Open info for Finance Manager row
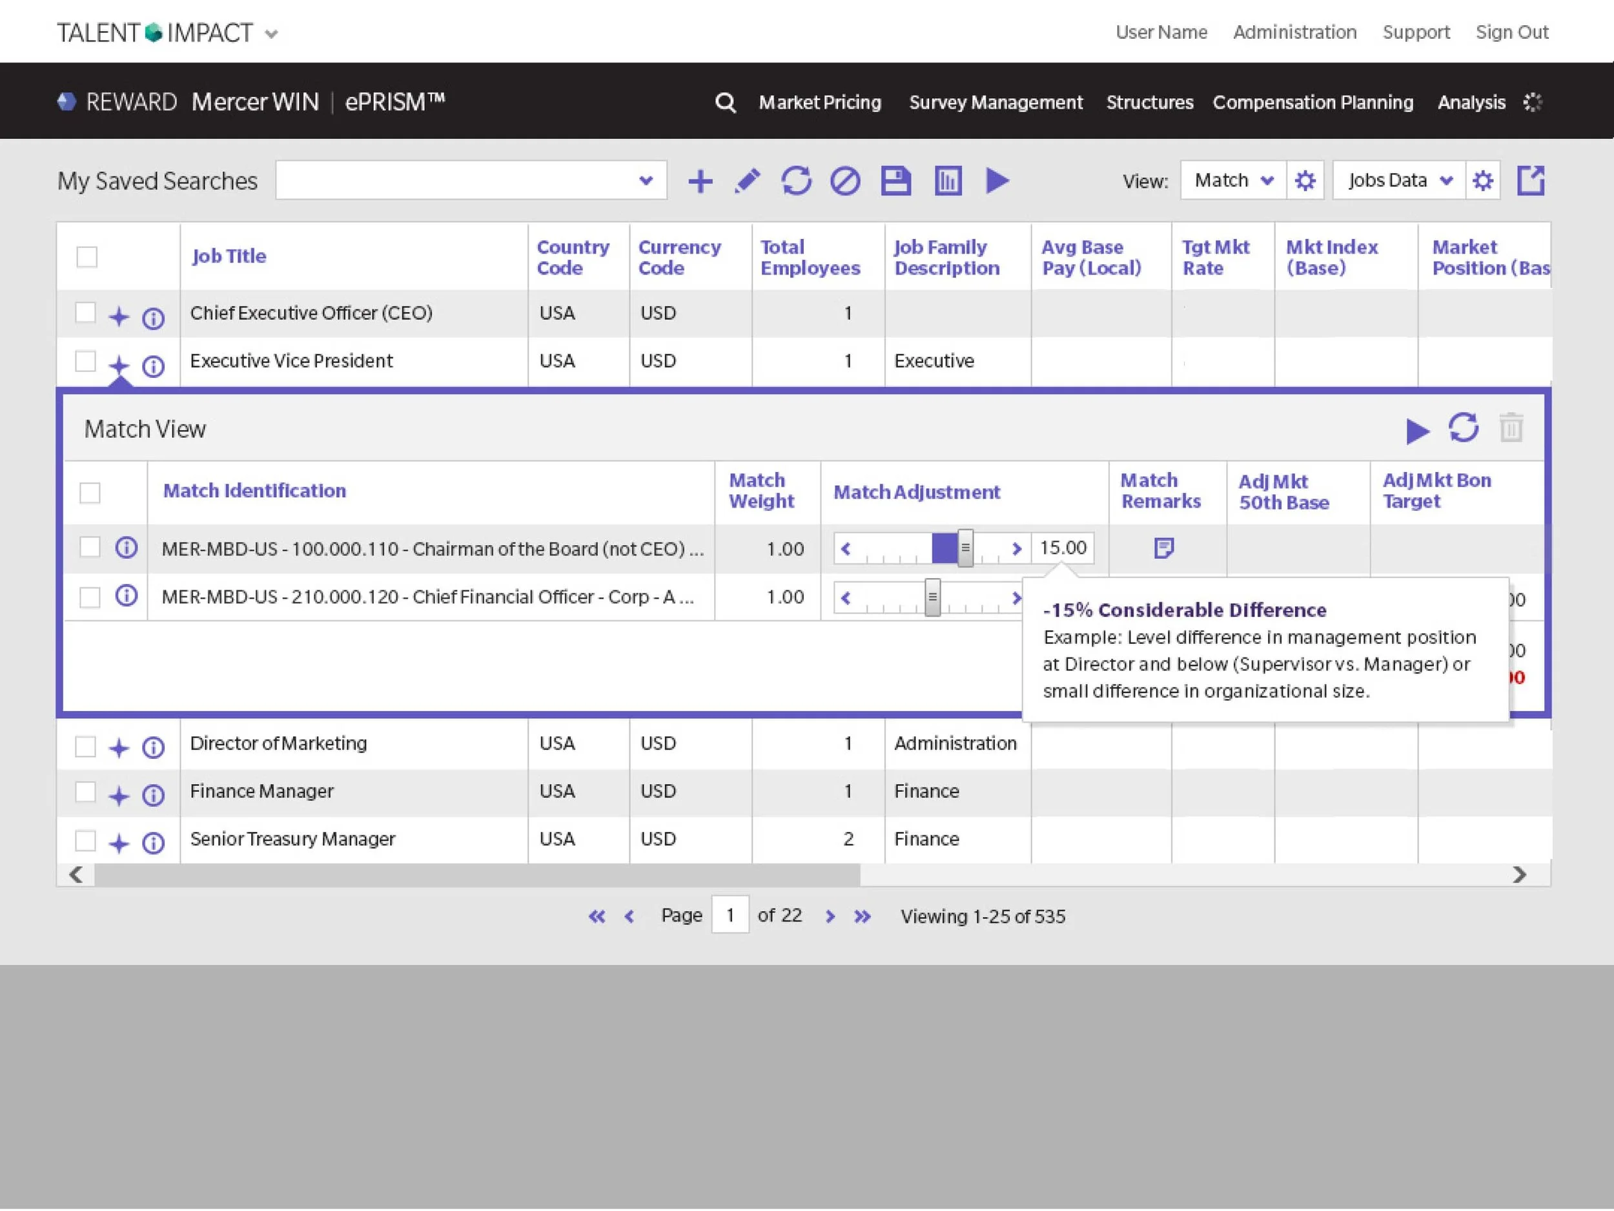1614x1211 pixels. click(153, 795)
